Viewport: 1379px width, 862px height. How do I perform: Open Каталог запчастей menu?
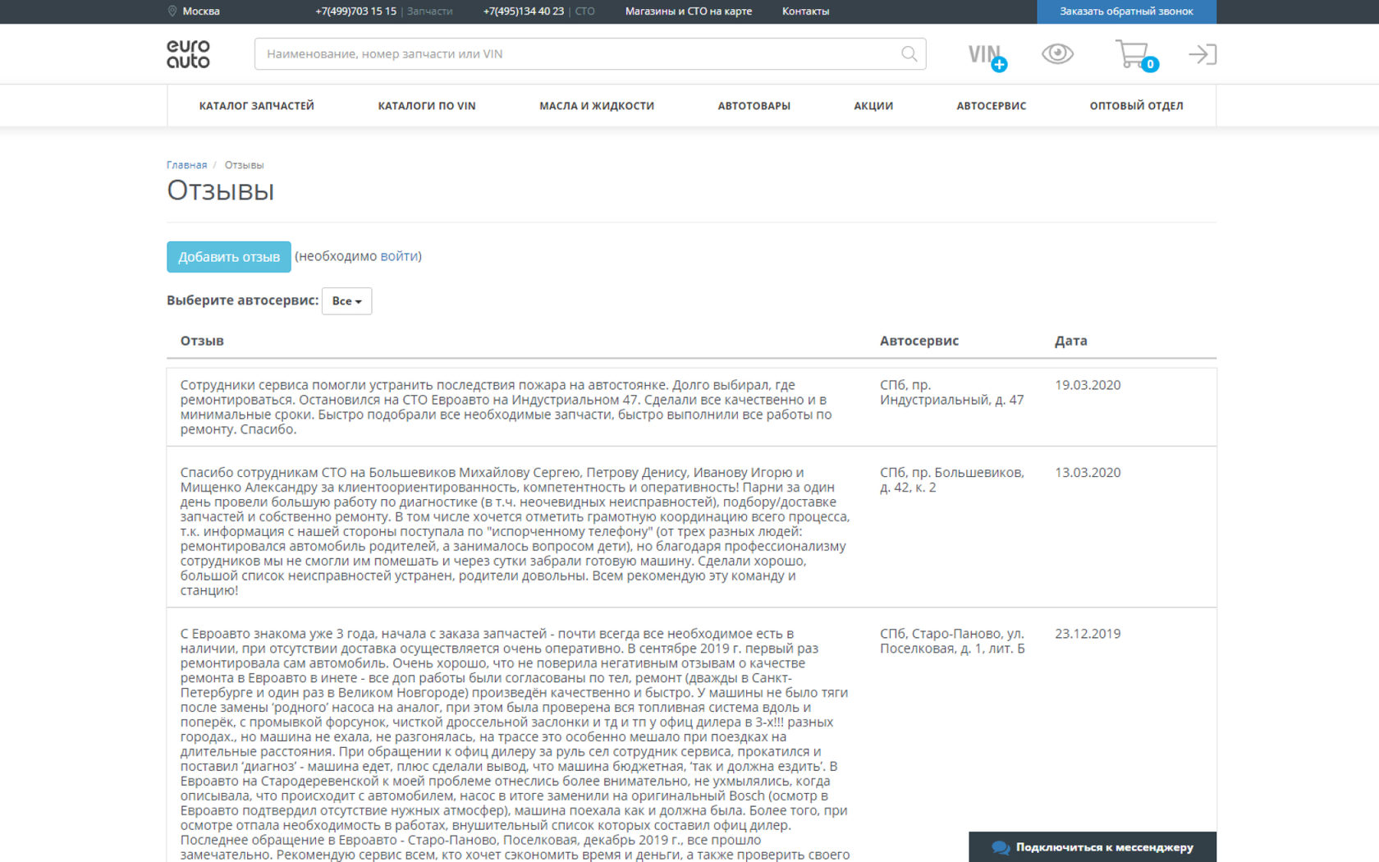tap(256, 106)
